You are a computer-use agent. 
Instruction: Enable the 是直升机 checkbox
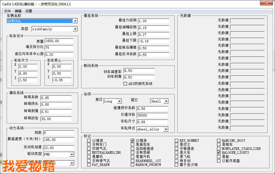(x=133, y=157)
